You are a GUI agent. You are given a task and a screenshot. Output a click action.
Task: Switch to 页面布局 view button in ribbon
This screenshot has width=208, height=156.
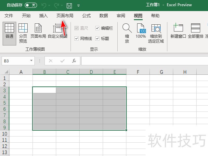pyautogui.click(x=38, y=31)
